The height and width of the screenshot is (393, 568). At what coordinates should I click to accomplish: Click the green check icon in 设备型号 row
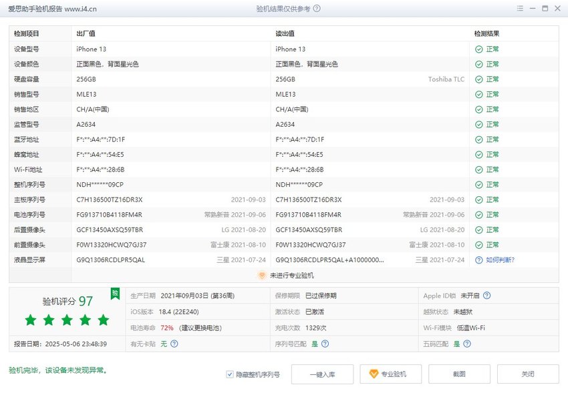click(x=479, y=49)
